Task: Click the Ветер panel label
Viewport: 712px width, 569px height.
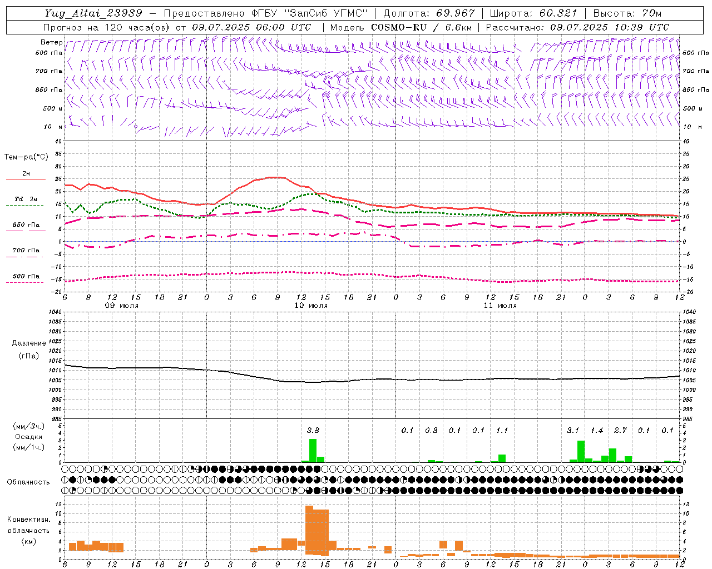Action: [51, 42]
